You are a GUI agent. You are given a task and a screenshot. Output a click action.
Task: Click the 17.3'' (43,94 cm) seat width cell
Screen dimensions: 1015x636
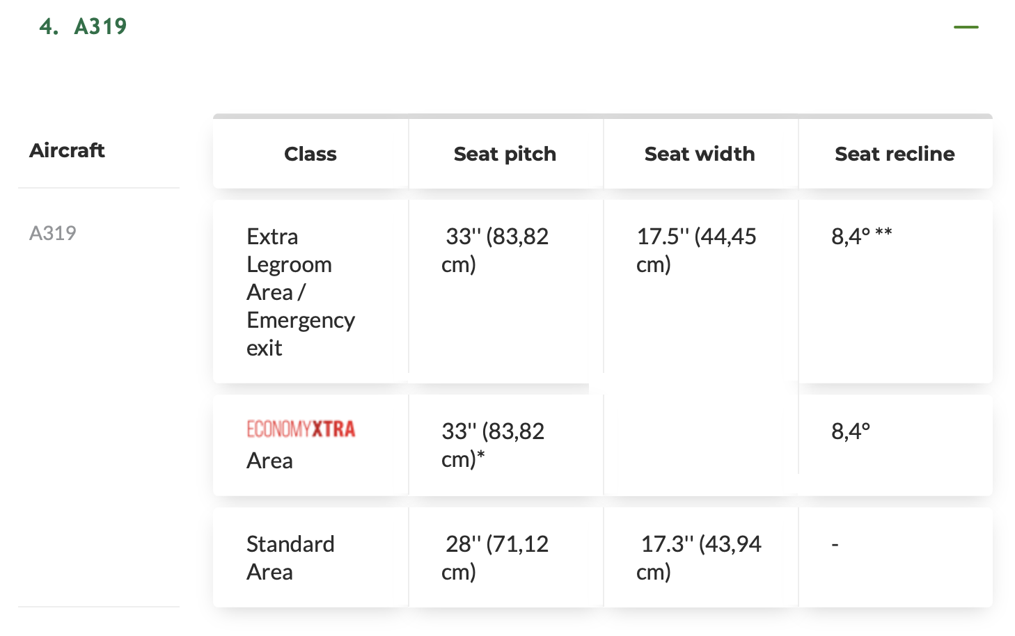(x=700, y=557)
